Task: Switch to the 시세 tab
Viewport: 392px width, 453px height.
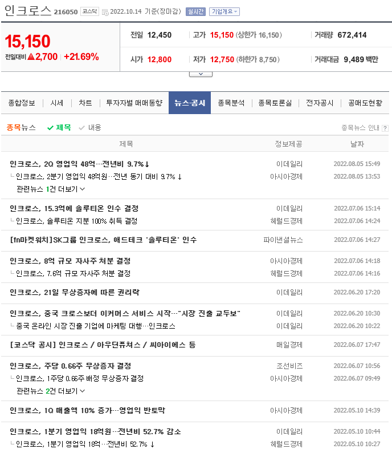Action: 57,103
